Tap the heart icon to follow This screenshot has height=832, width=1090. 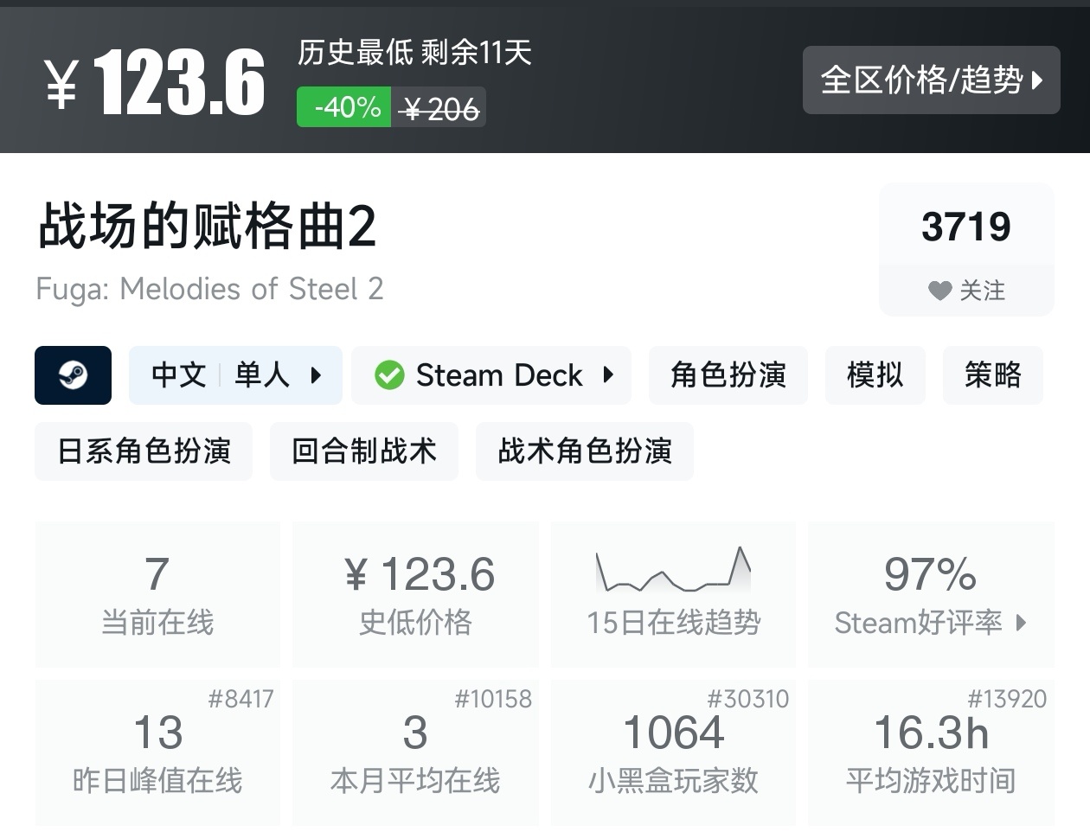(x=939, y=291)
